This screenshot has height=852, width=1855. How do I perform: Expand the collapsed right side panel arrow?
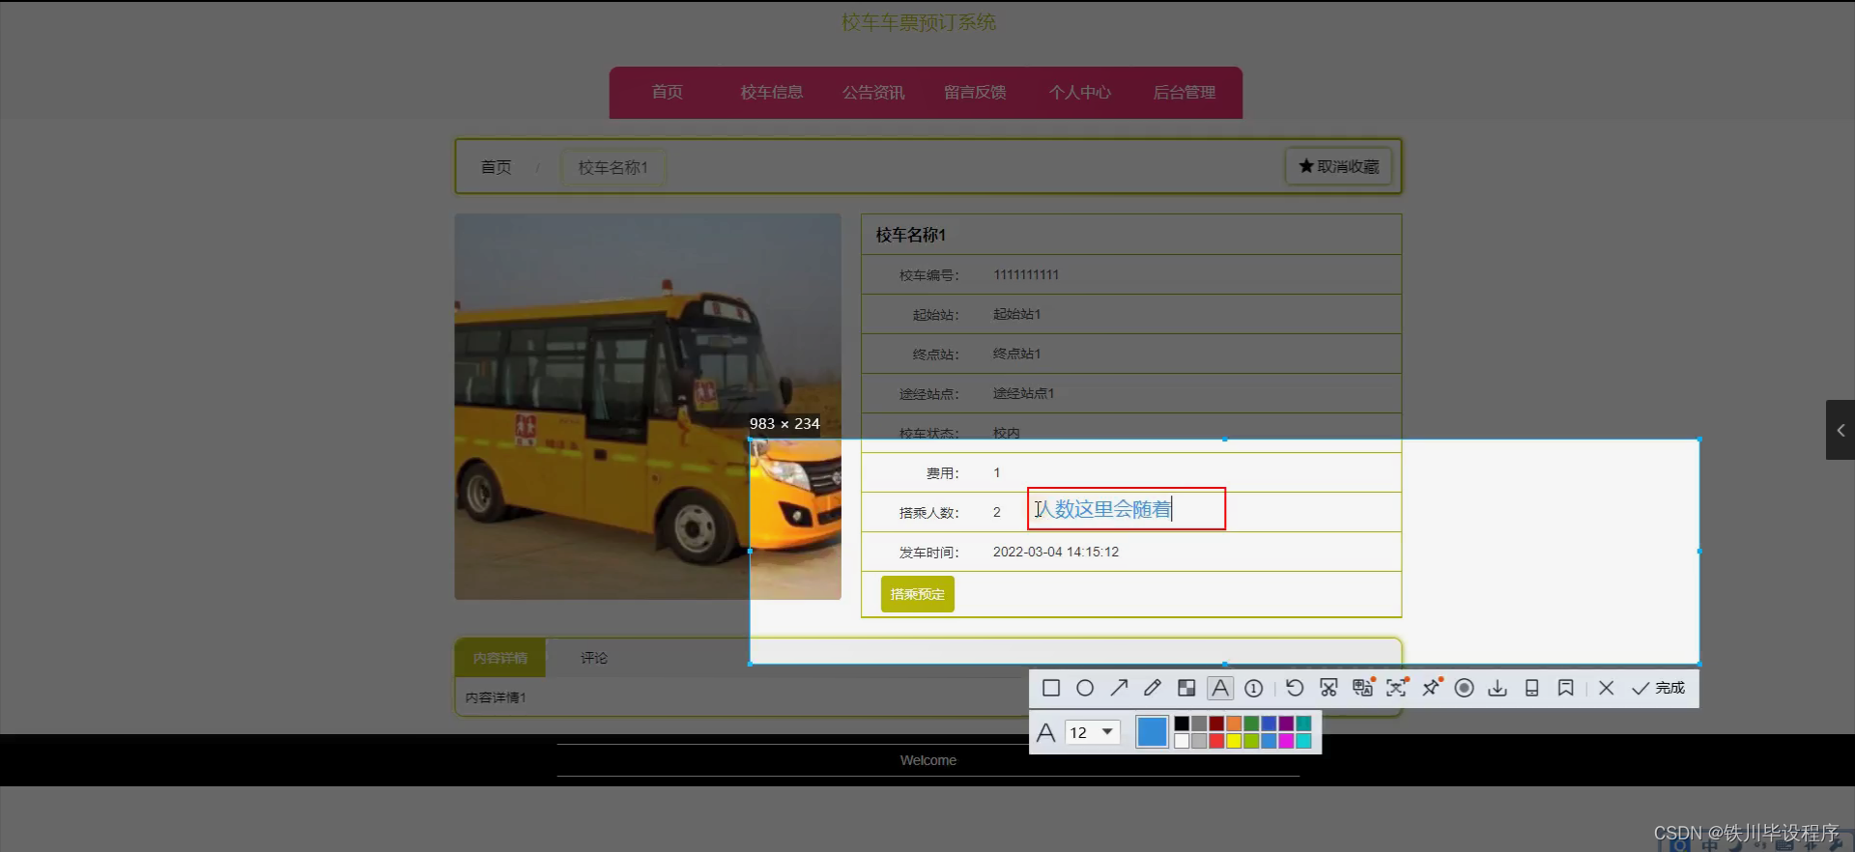(1840, 430)
